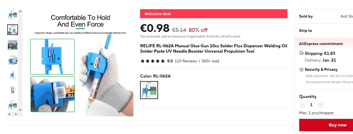353x134 pixels.
Task: Open the 115 Reviews link
Action: pyautogui.click(x=186, y=61)
